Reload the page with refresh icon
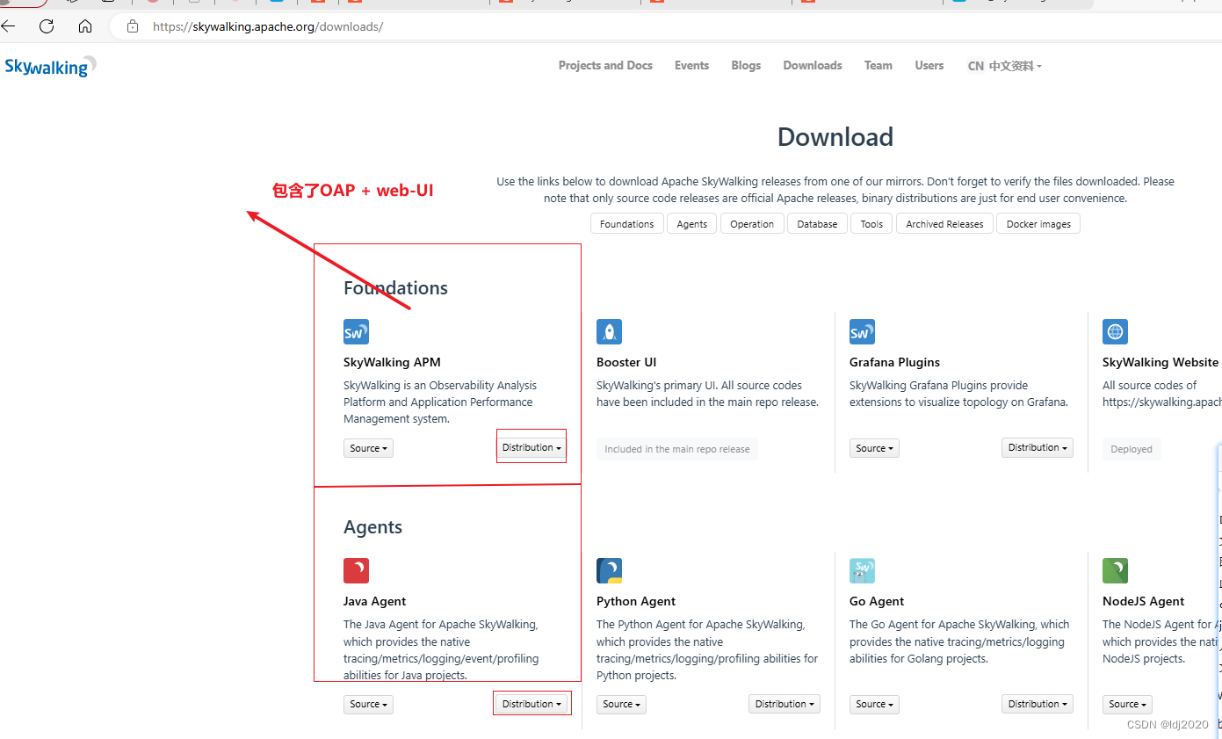1222x739 pixels. 47,26
